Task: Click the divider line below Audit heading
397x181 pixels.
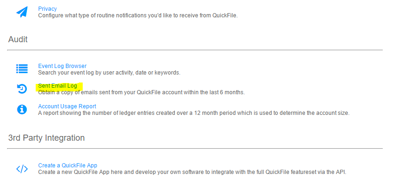Action: point(195,50)
